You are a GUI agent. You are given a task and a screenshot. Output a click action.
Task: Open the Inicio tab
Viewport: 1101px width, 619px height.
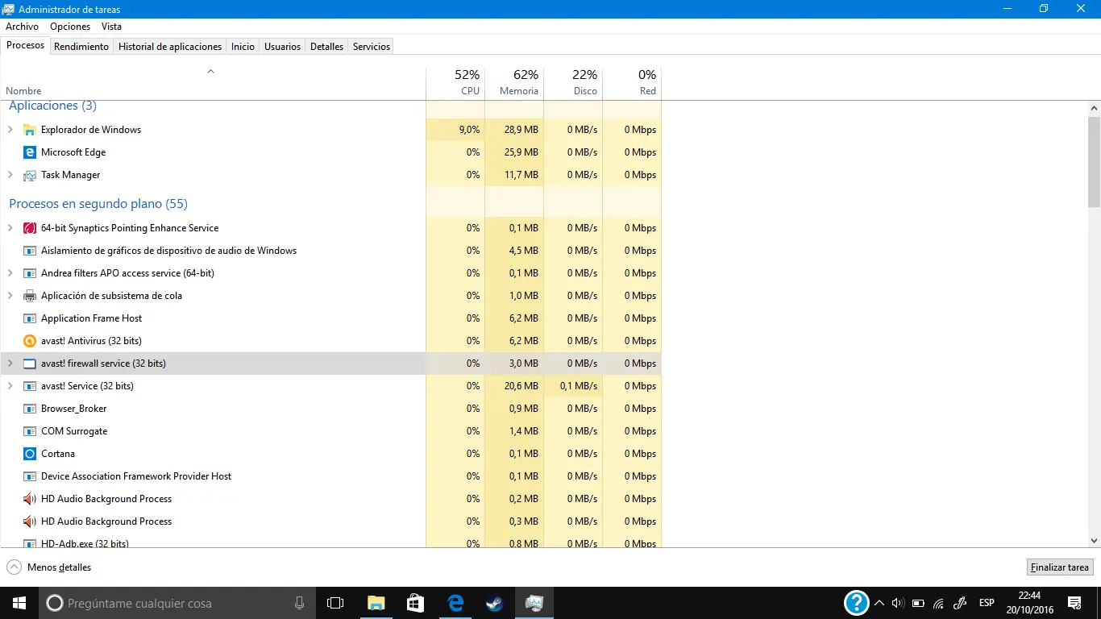pyautogui.click(x=243, y=47)
